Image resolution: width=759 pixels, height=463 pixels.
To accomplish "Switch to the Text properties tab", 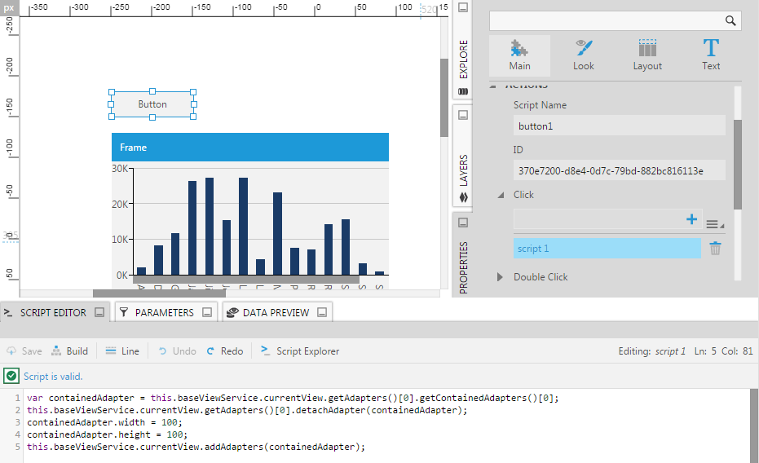I will pyautogui.click(x=711, y=55).
